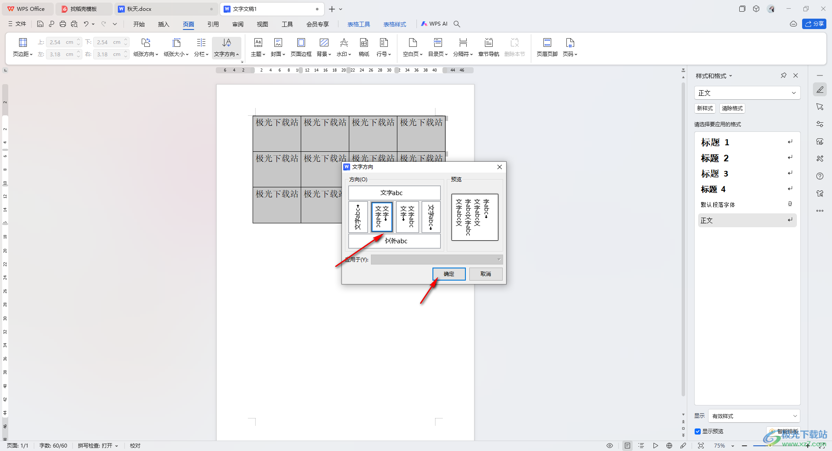Close the 文字方向 dialog
The height and width of the screenshot is (451, 832).
[x=500, y=167]
